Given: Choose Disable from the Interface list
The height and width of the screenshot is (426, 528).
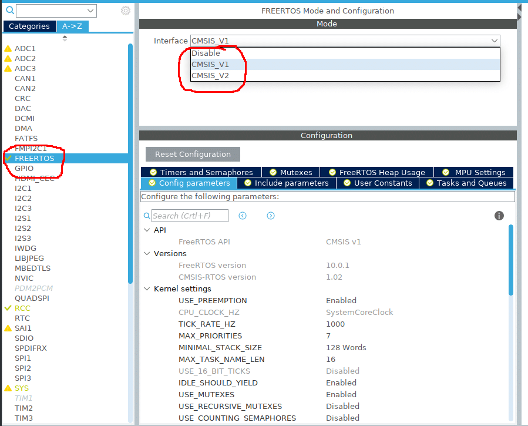Looking at the screenshot, I should pos(345,53).
